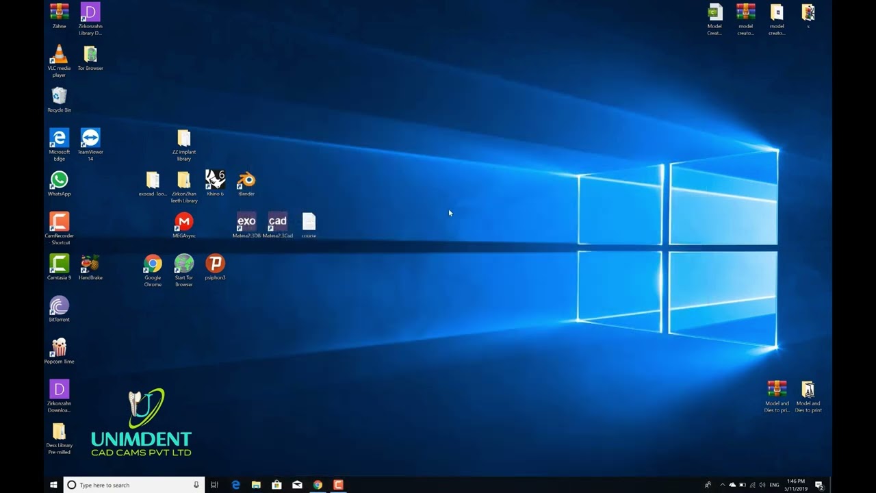
Task: Open the People tray icon
Action: [x=708, y=485]
